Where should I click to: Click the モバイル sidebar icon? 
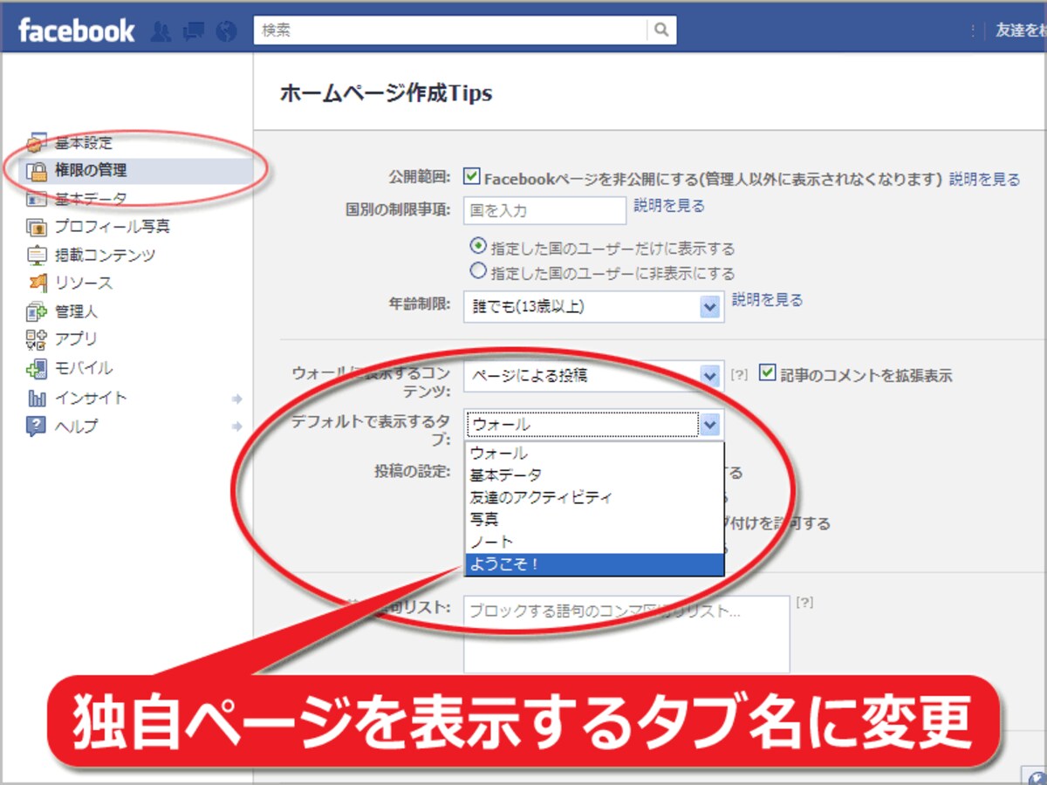[x=36, y=368]
